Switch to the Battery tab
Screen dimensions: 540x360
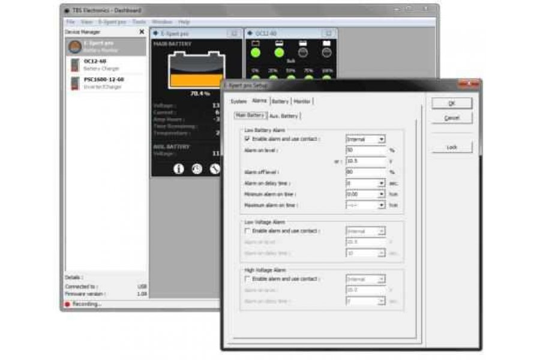[x=280, y=101]
